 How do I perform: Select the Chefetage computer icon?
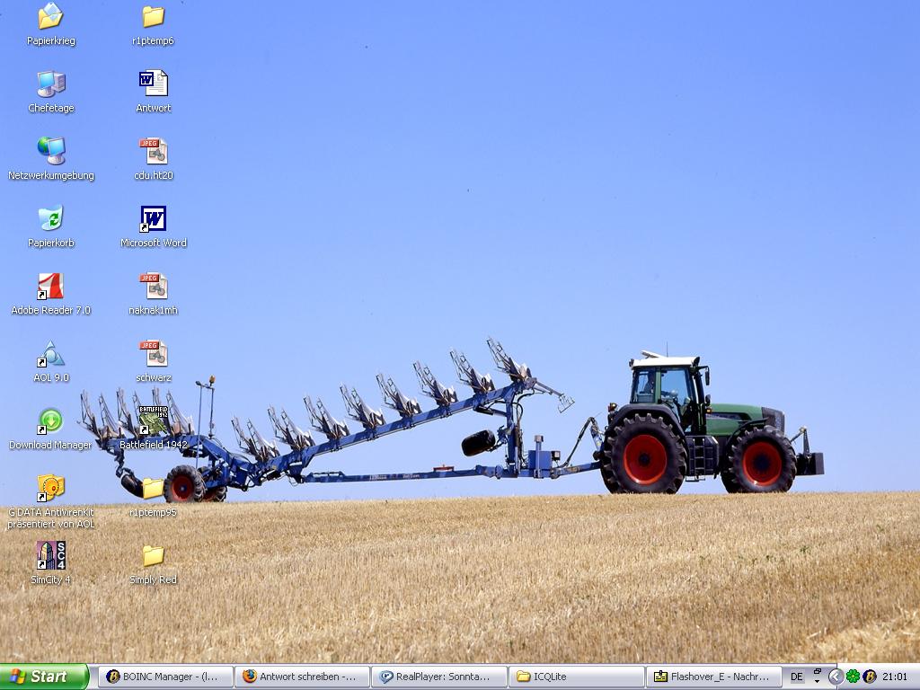(x=50, y=84)
